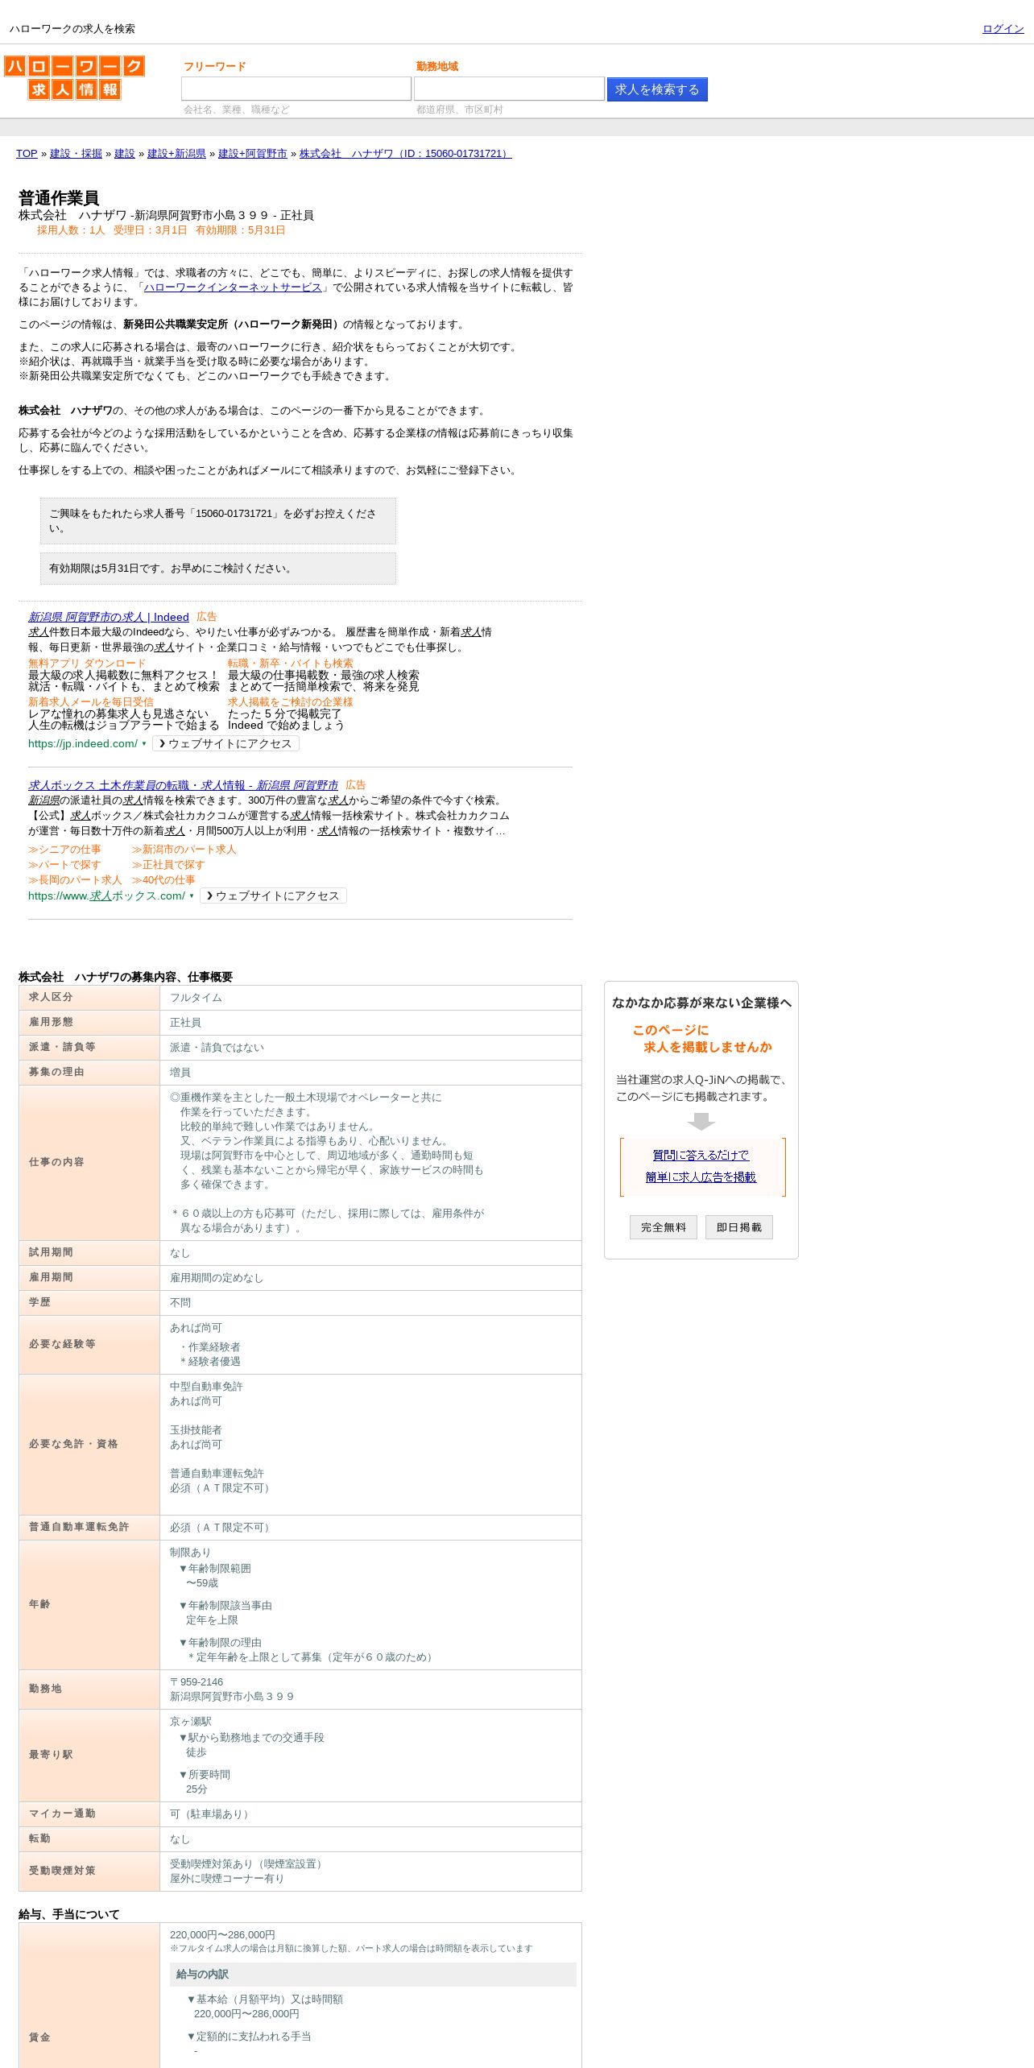Image resolution: width=1034 pixels, height=2068 pixels.
Task: Click the ログイン link
Action: point(1003,29)
